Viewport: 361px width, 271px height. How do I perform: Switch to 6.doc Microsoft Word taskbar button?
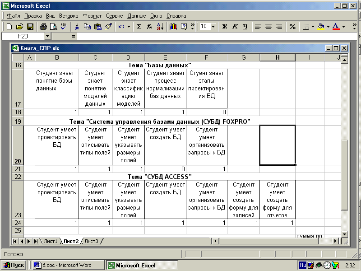click(69, 265)
